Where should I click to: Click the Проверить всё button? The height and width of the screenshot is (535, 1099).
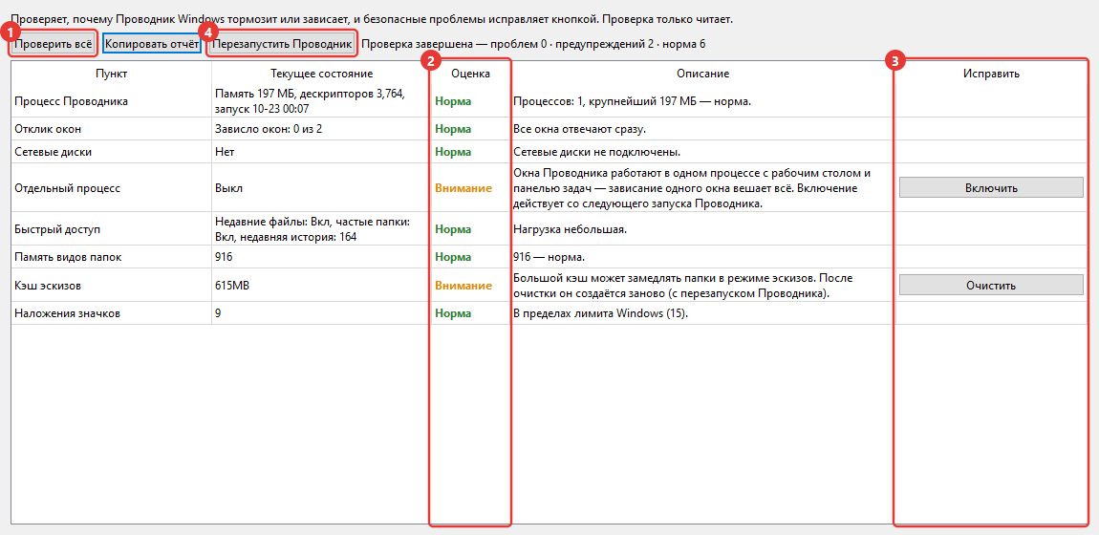coord(54,44)
